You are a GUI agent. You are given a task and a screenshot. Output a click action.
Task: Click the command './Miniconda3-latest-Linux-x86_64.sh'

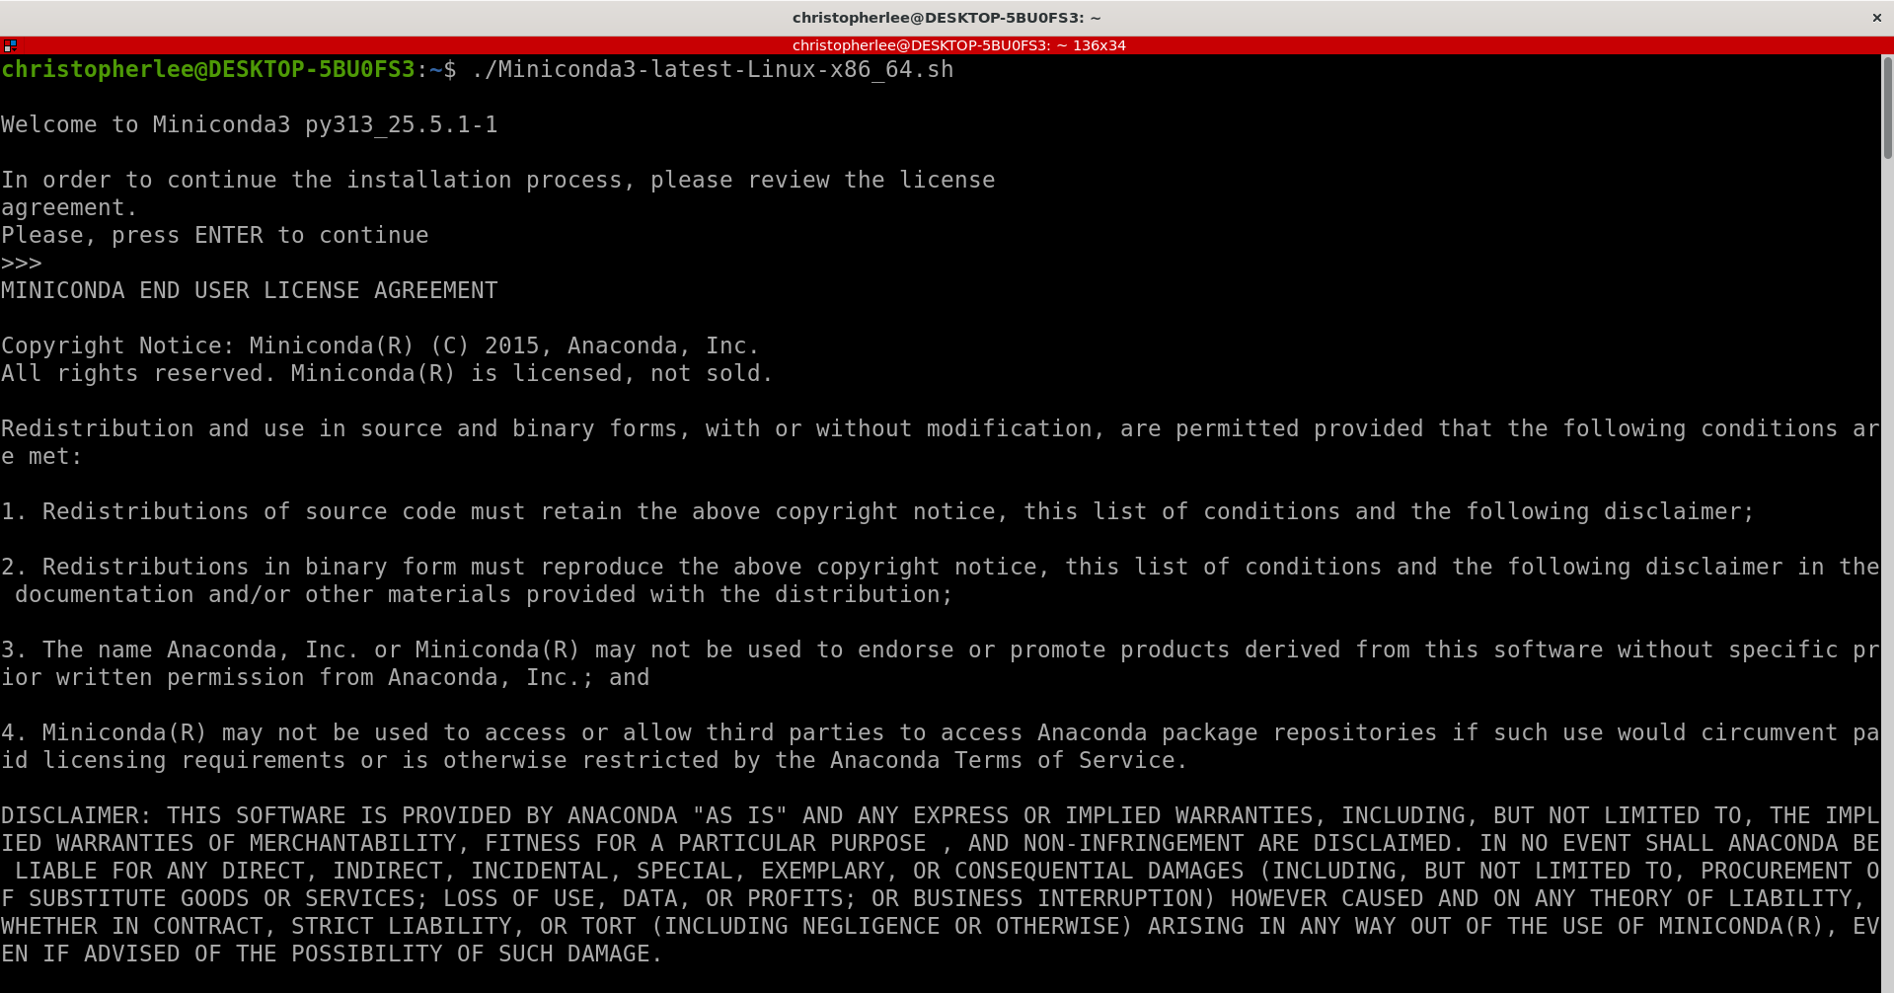(713, 69)
